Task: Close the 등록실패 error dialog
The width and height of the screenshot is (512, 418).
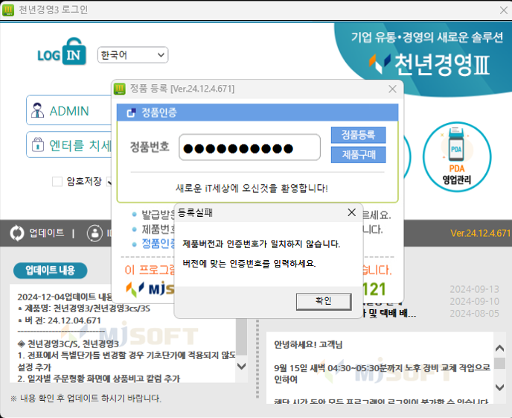Action: click(x=352, y=212)
